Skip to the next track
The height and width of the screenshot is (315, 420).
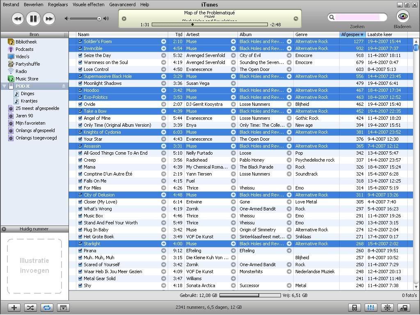(x=49, y=18)
